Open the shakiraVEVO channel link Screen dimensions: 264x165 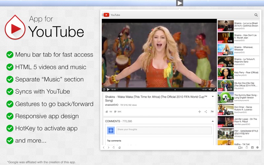pyautogui.click(x=112, y=105)
